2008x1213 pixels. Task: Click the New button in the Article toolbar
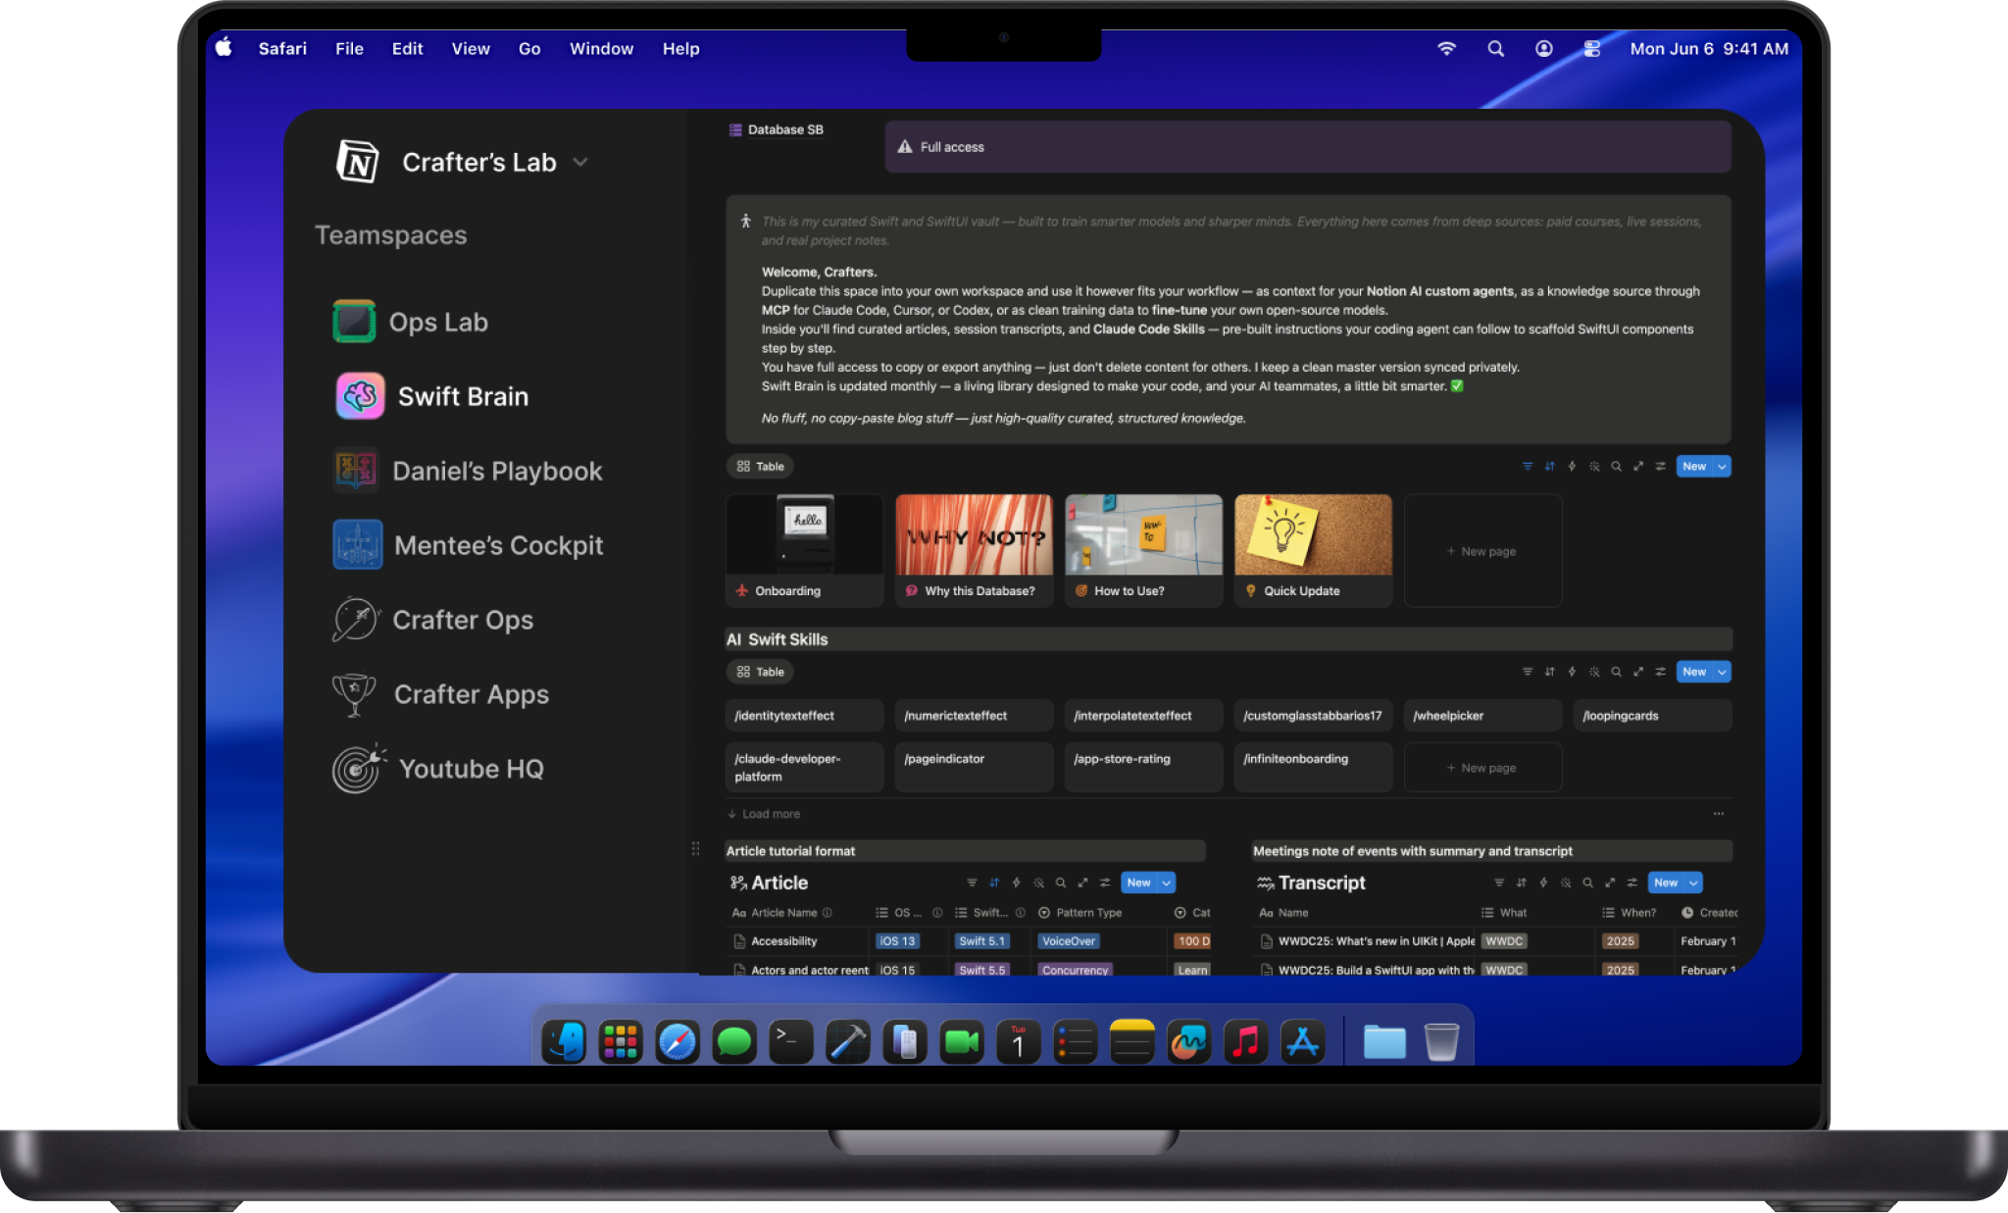[1139, 883]
